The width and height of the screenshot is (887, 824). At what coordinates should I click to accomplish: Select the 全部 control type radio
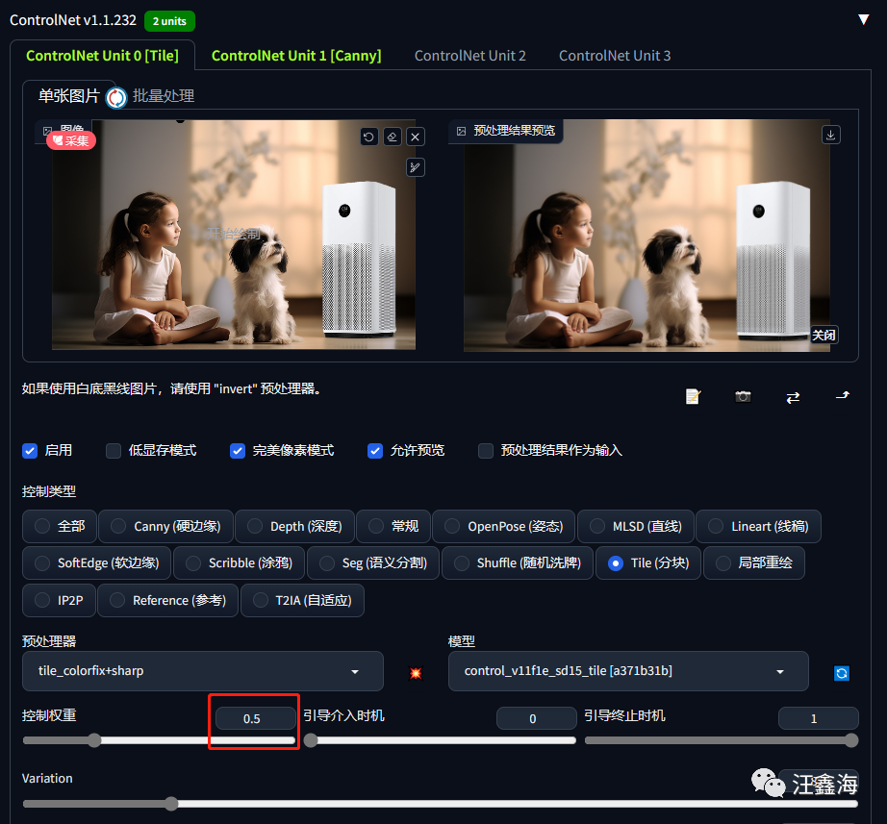(60, 527)
